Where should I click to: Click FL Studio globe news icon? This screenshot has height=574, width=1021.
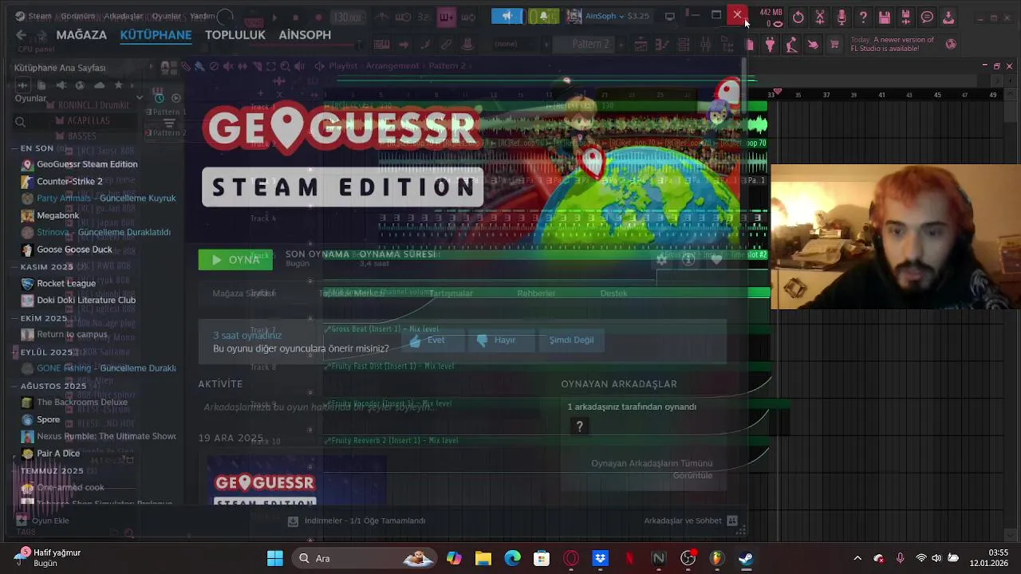(951, 45)
